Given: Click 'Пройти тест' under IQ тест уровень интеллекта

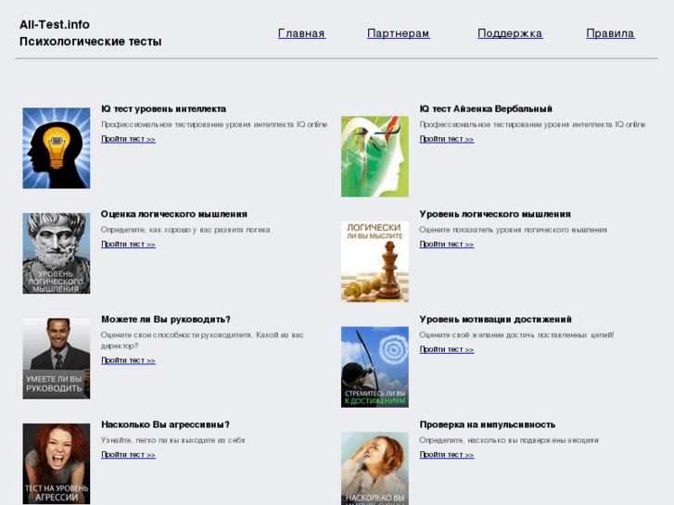Looking at the screenshot, I should (x=128, y=139).
